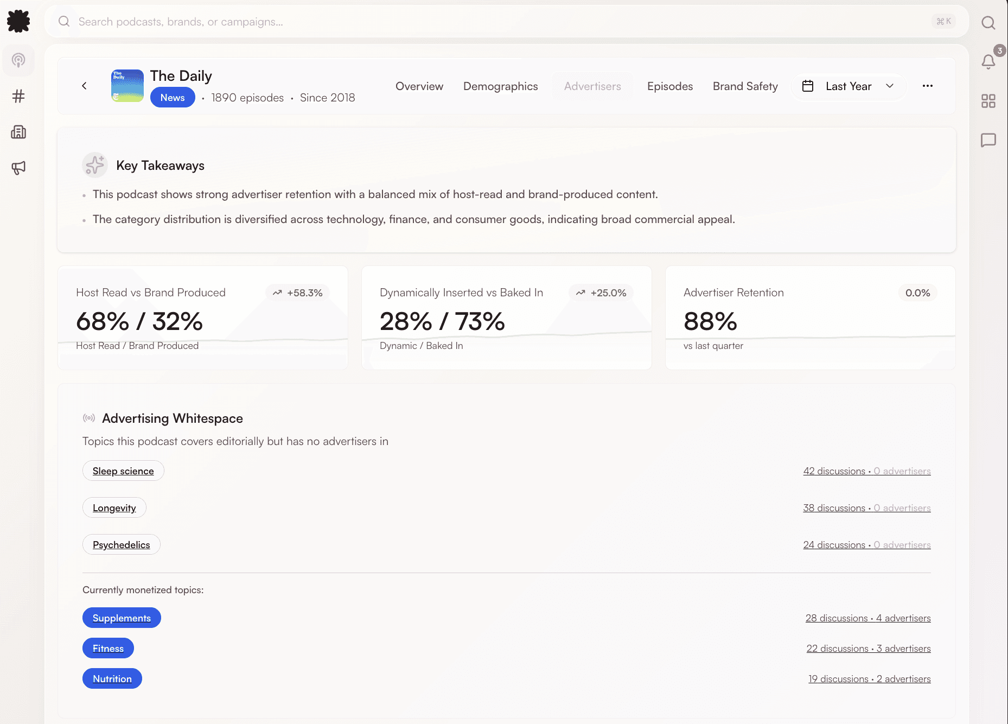Viewport: 1008px width, 724px height.
Task: Open the Fitness monetized topic
Action: click(108, 648)
